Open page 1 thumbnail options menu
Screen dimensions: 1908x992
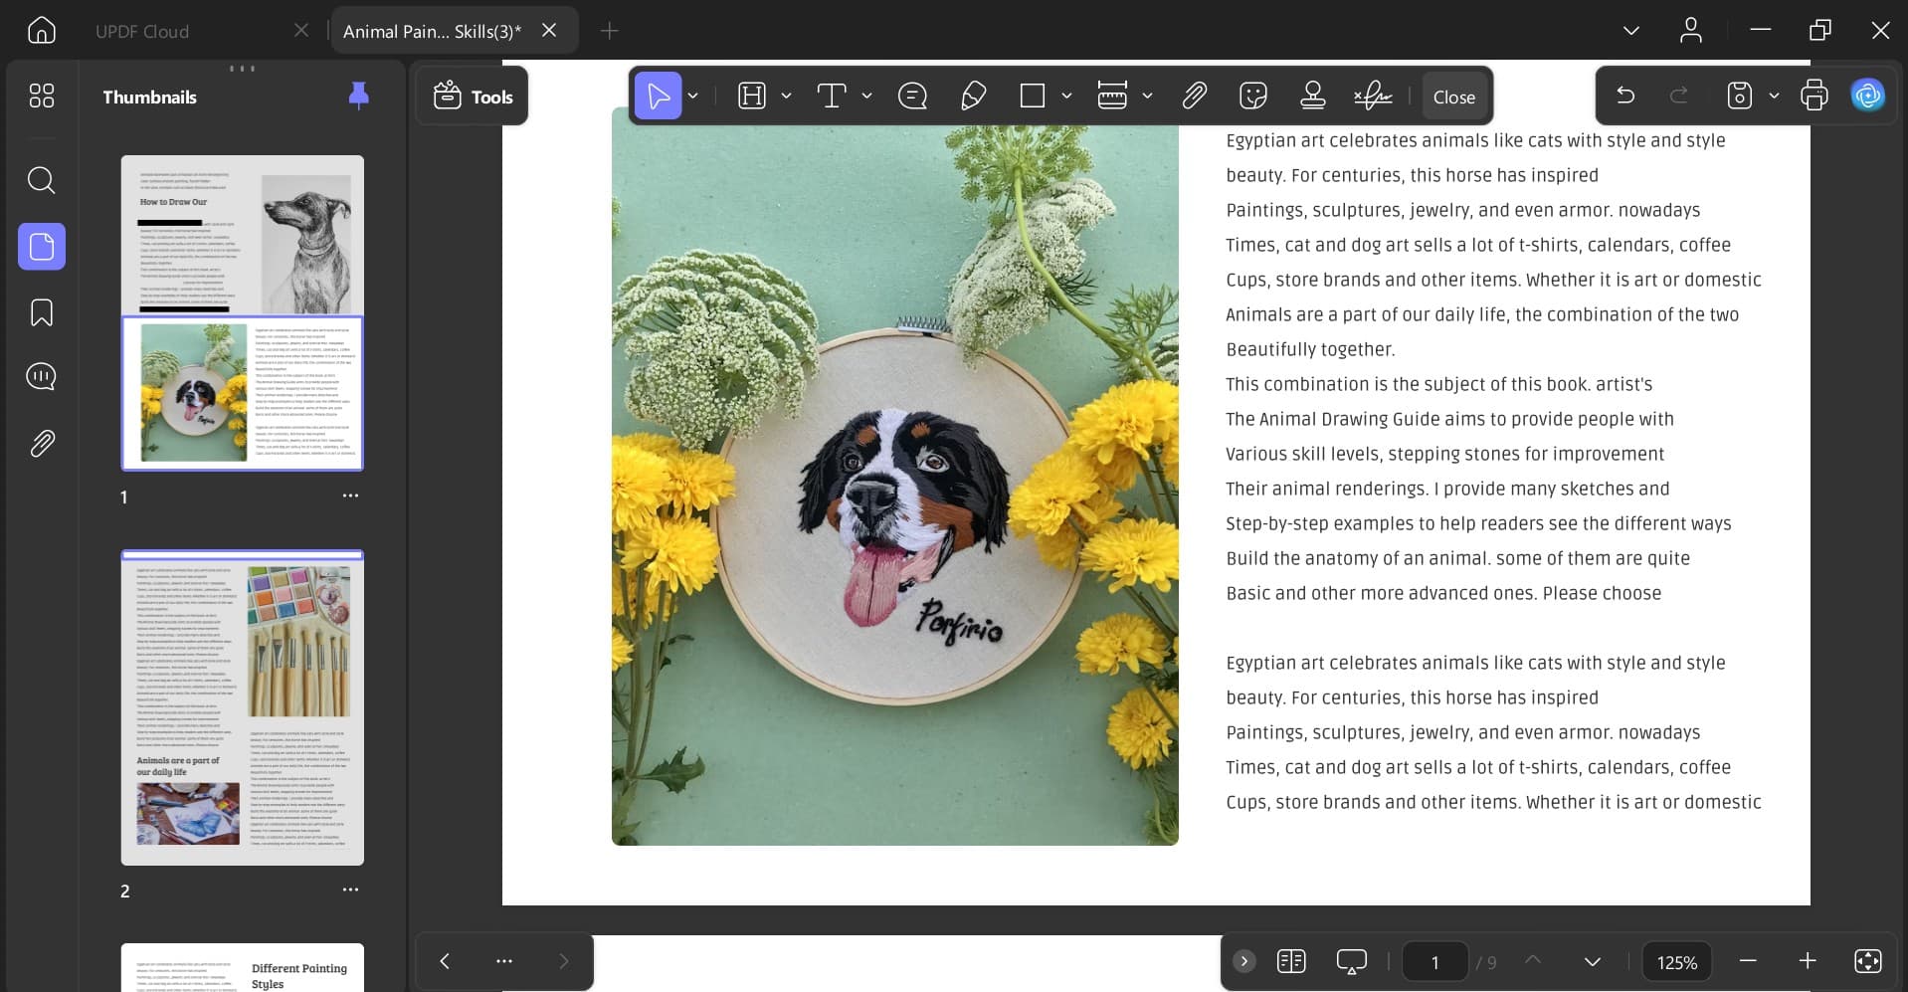click(x=350, y=496)
